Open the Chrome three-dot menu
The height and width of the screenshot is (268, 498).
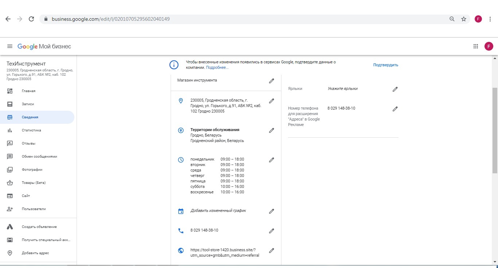[x=490, y=19]
